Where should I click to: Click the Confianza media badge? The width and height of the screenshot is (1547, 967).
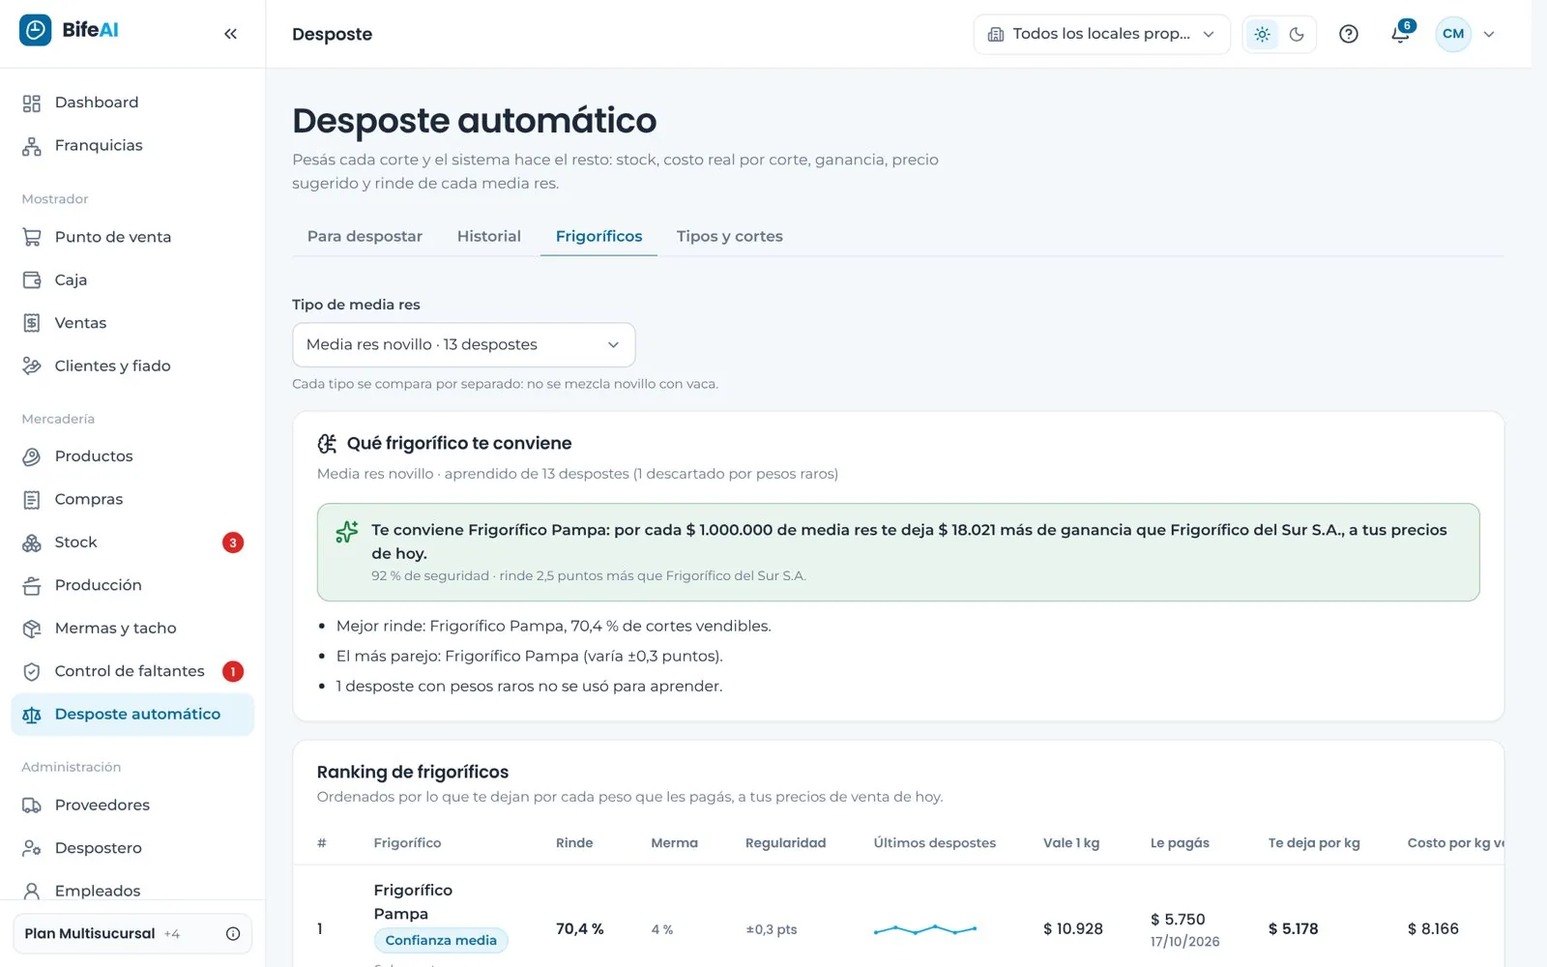tap(441, 940)
